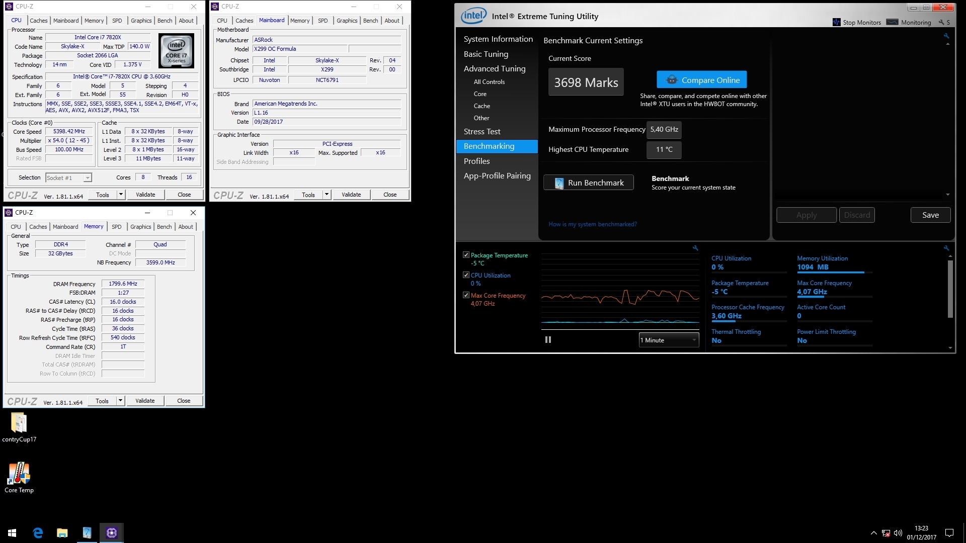Click CPU-Z title icon in Mainboard window
The width and height of the screenshot is (966, 543).
click(215, 7)
